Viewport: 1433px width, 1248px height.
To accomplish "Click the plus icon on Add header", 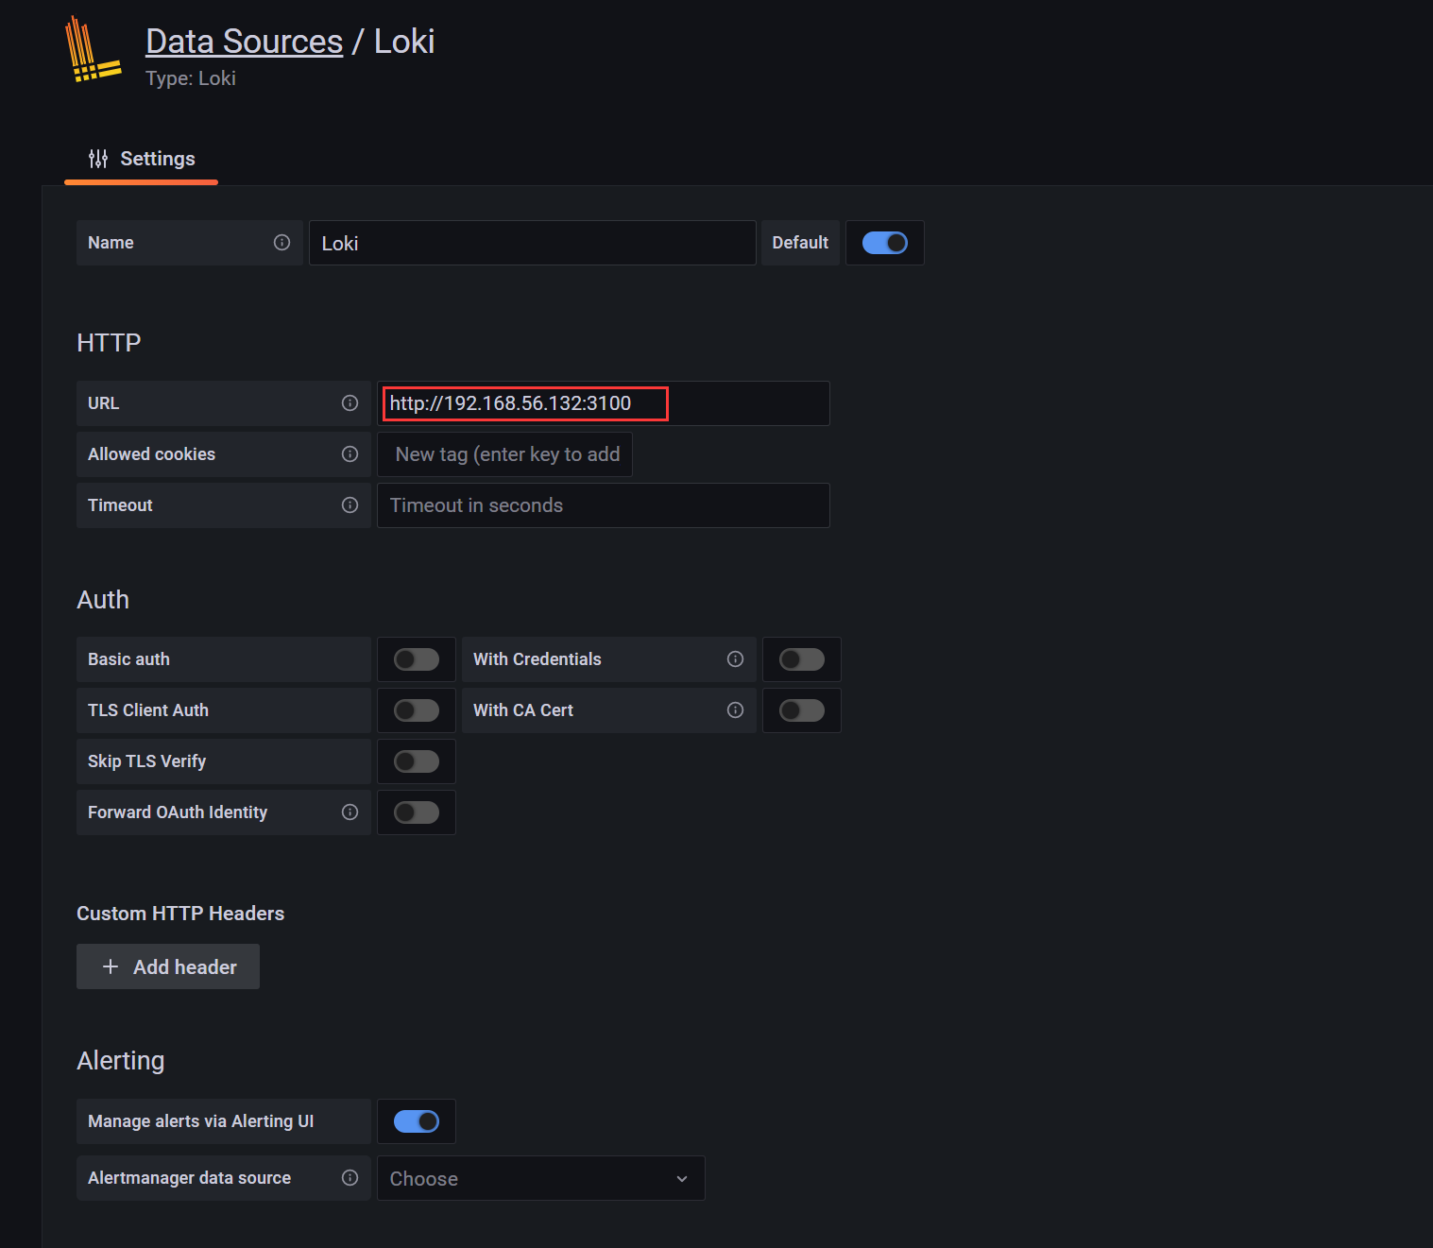I will point(111,966).
